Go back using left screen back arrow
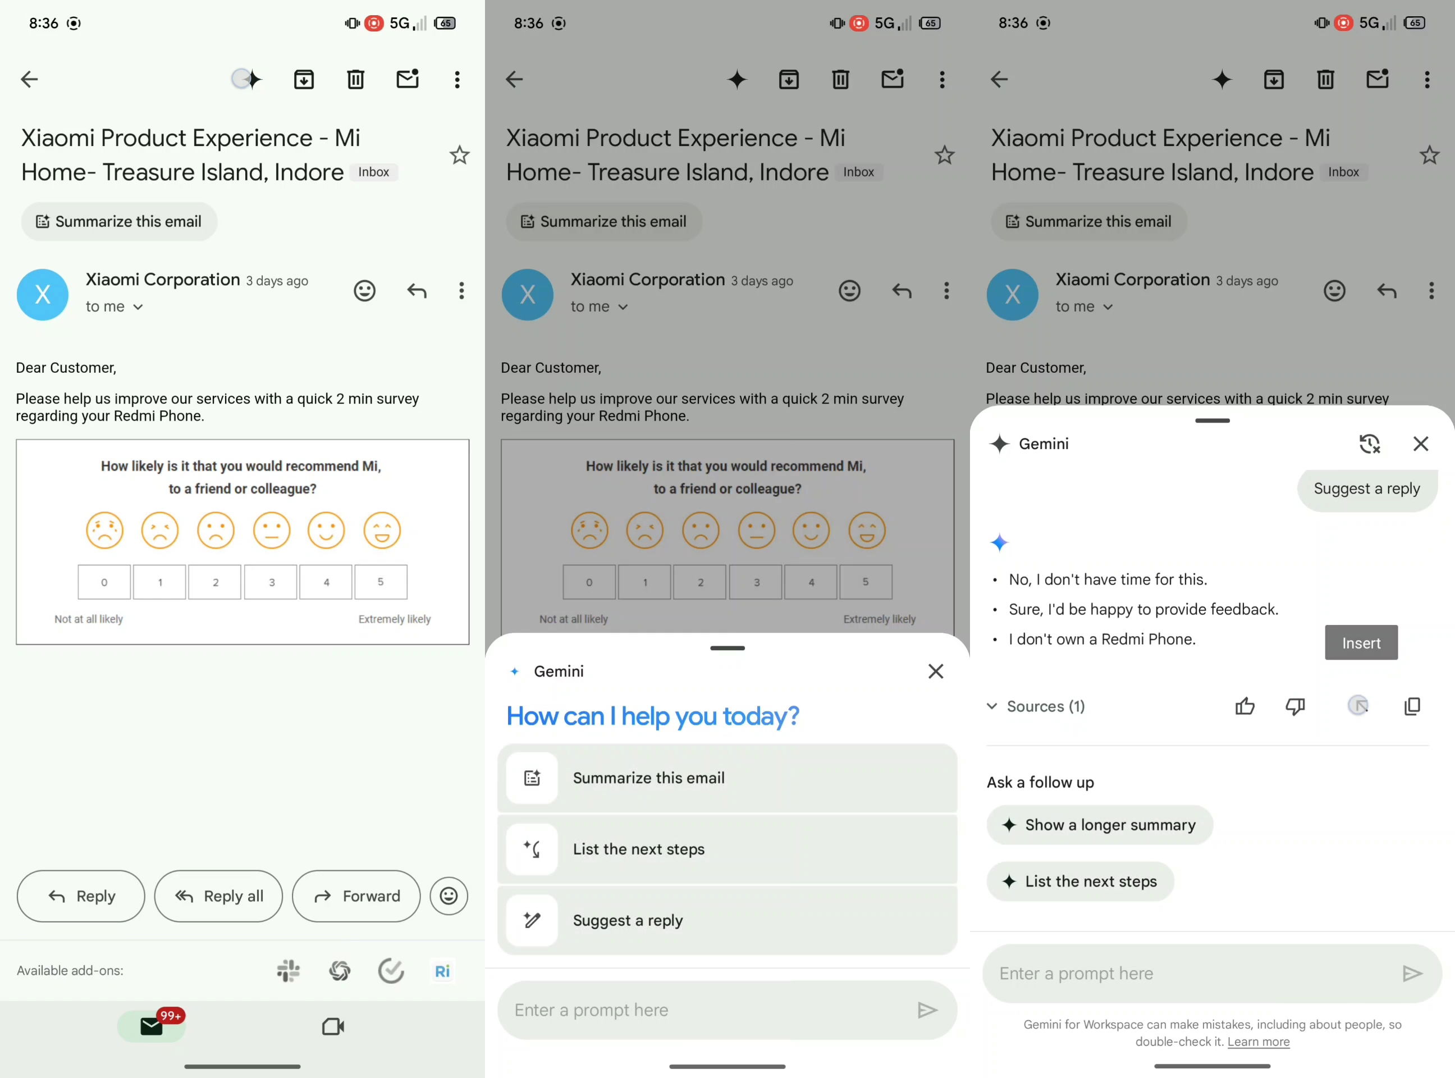This screenshot has height=1078, width=1455. coord(29,80)
